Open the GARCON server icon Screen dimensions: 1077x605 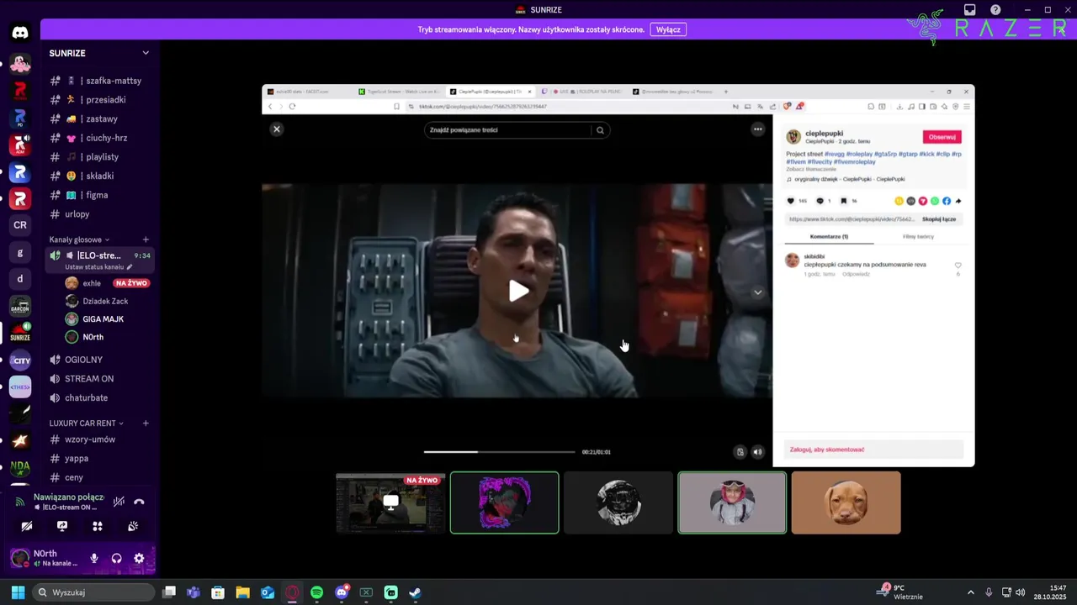[x=20, y=306]
